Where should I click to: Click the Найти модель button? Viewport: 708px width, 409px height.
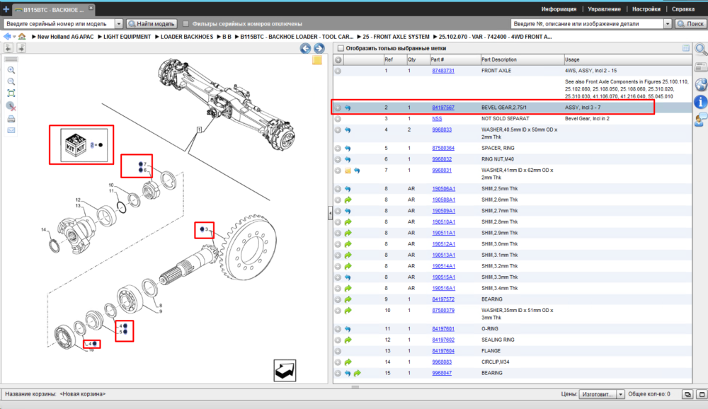(151, 24)
